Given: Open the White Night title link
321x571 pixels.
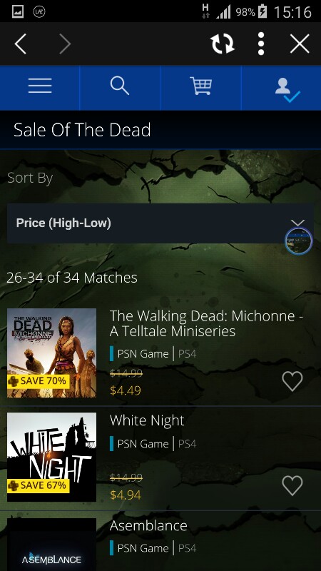Looking at the screenshot, I should click(x=147, y=420).
